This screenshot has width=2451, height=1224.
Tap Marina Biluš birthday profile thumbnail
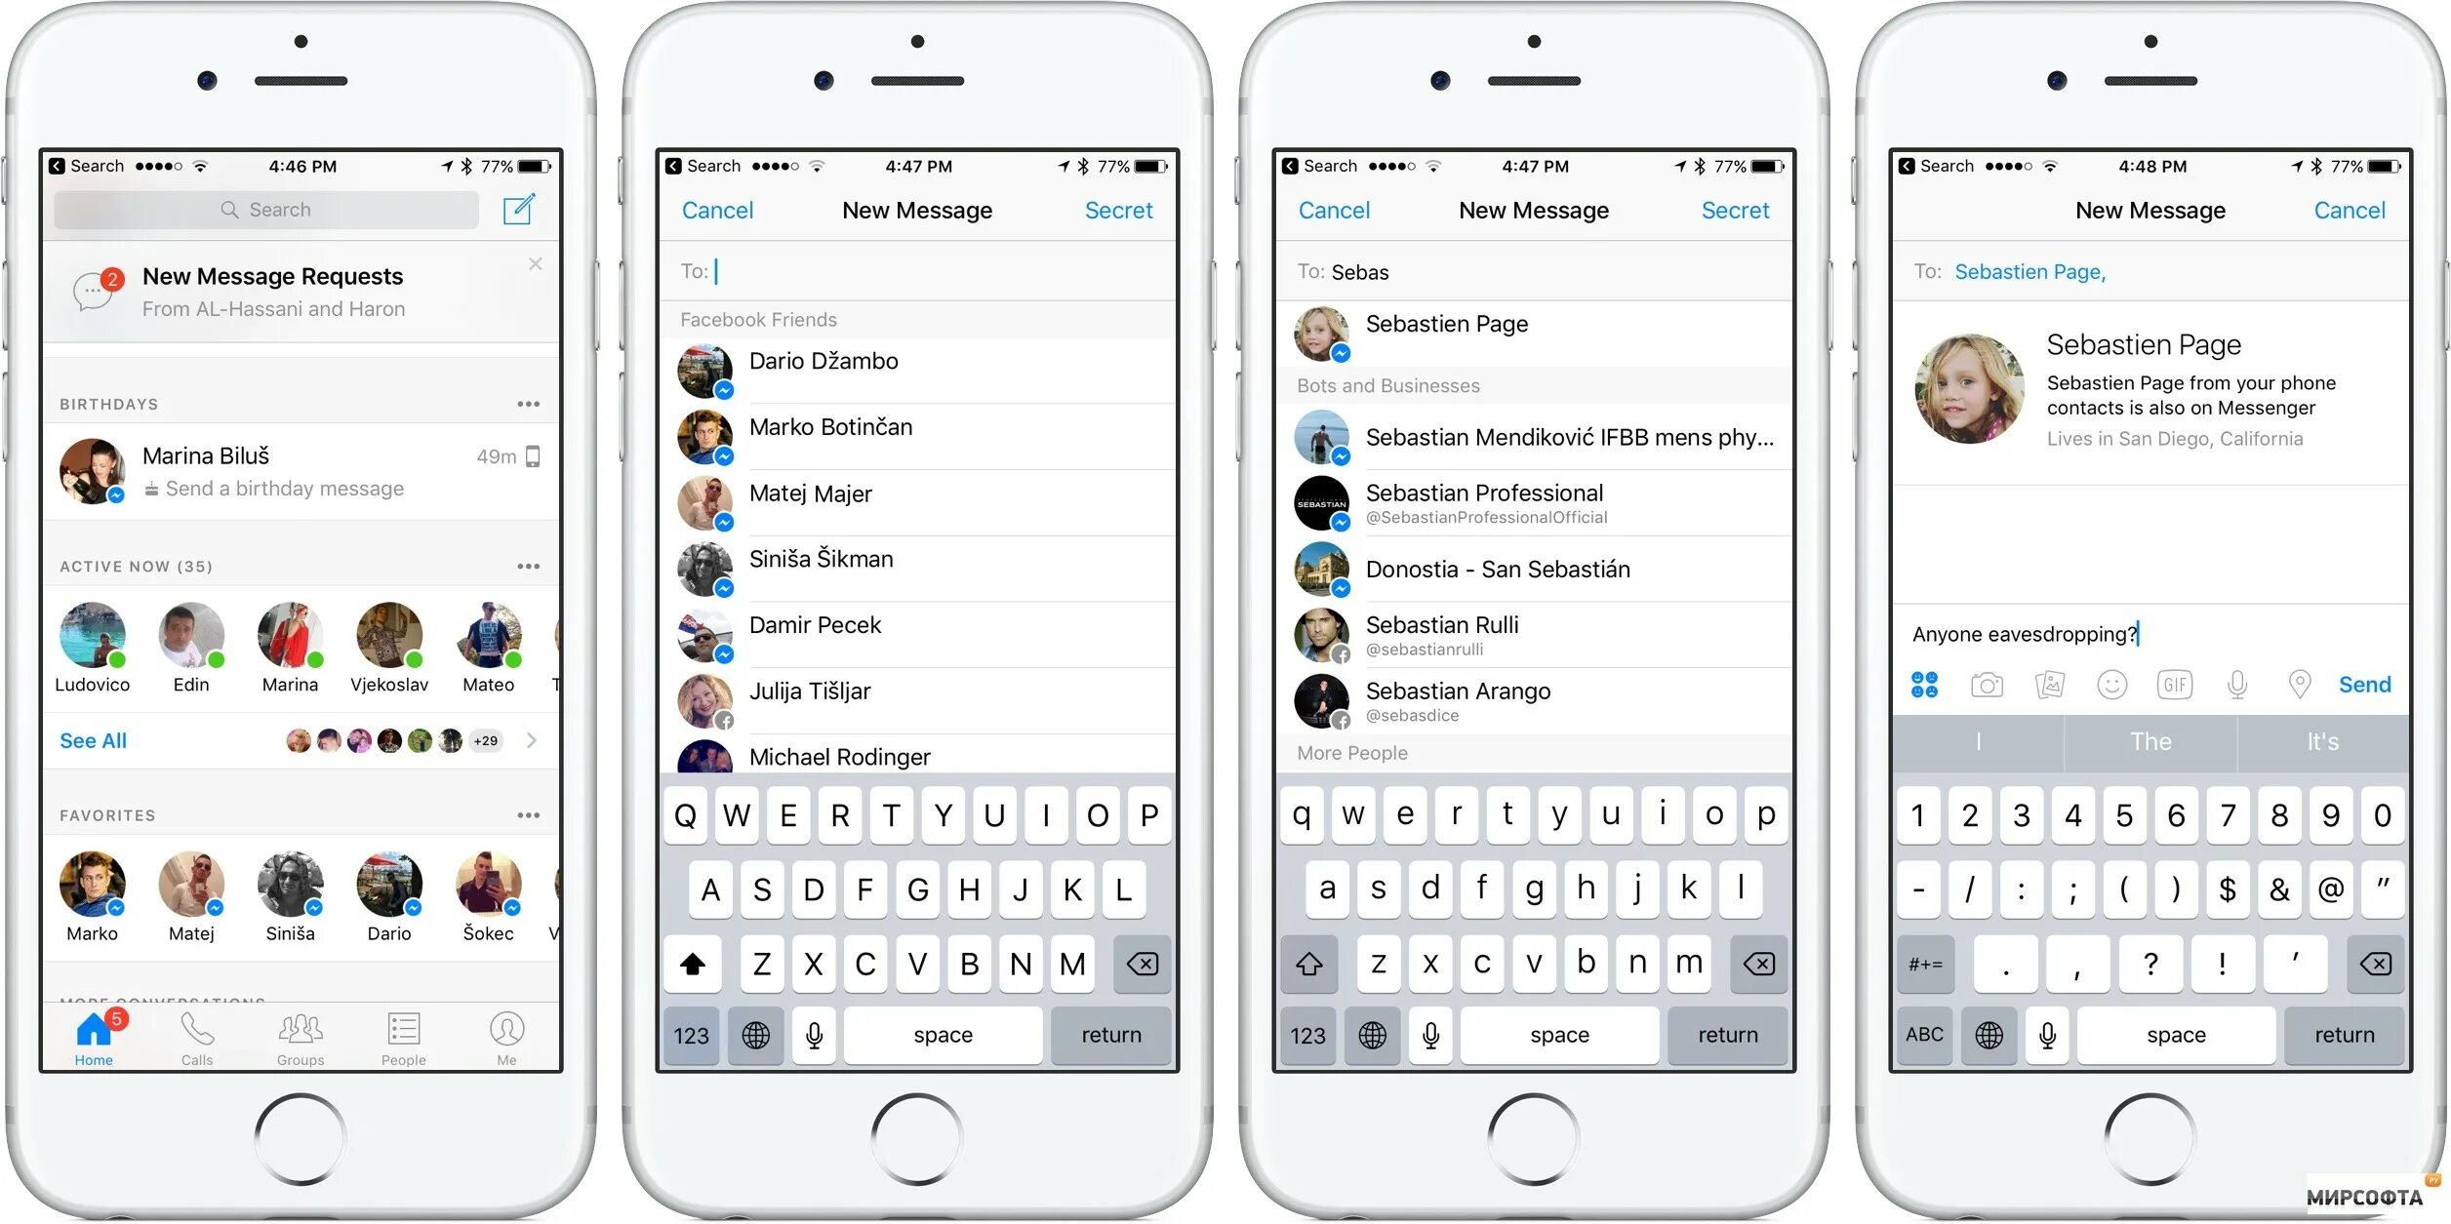click(x=89, y=477)
